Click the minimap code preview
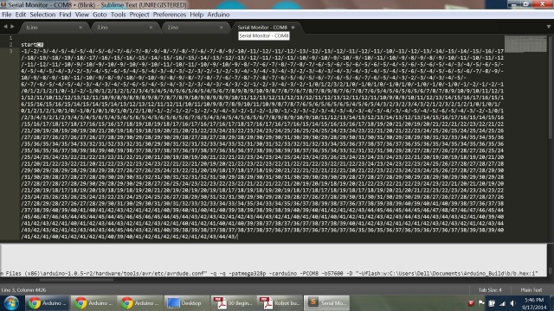 click(x=525, y=44)
